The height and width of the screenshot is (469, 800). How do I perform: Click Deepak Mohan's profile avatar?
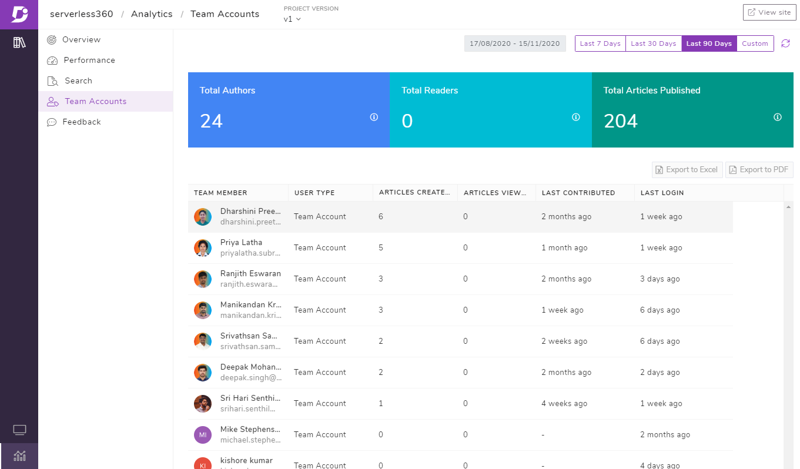click(x=203, y=373)
